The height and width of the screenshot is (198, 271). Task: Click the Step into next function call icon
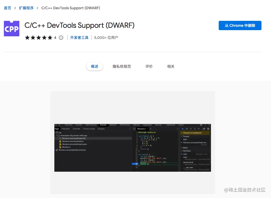click(x=191, y=129)
